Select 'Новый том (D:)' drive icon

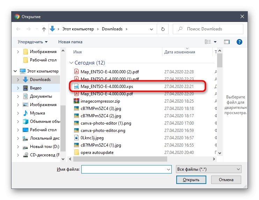tap(25, 147)
